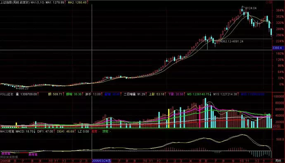Select the LZ: 0.00 value
The height and width of the screenshot is (163, 285).
click(x=83, y=131)
